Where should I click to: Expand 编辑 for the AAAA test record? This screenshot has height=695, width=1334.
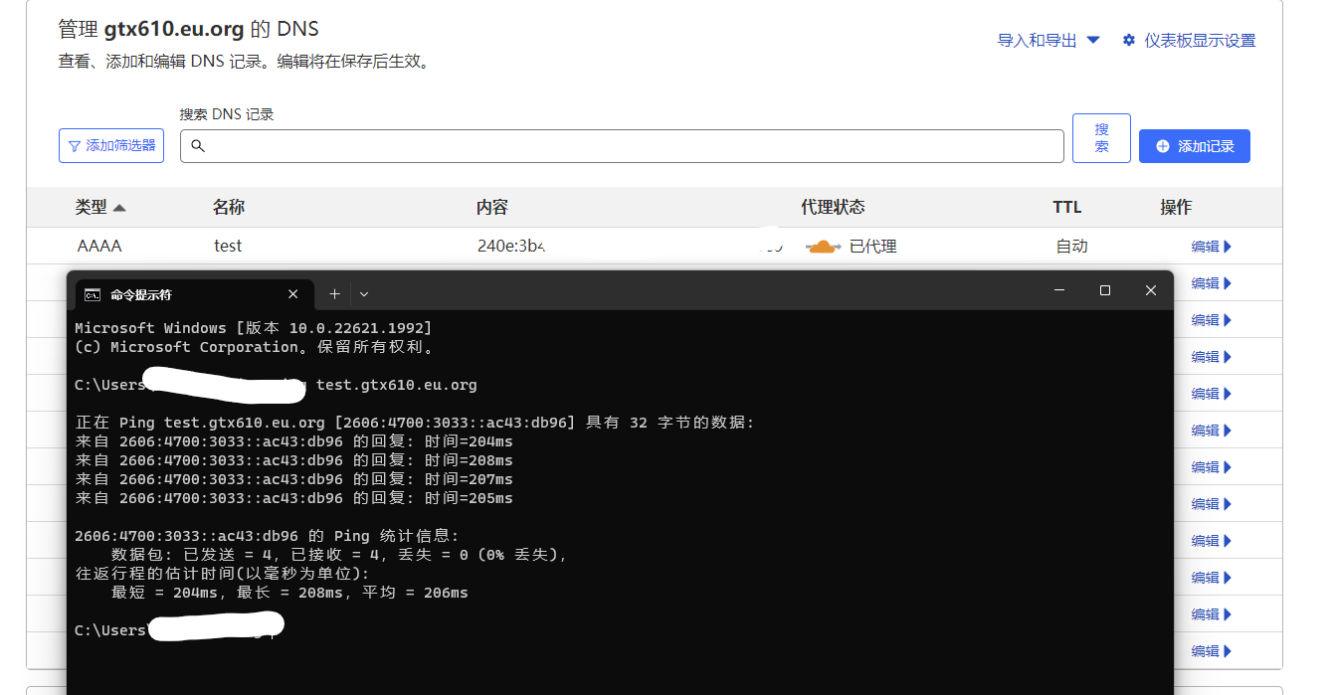[x=1211, y=247]
